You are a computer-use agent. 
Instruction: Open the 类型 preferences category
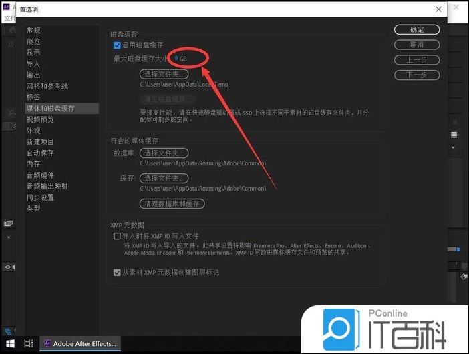(33, 209)
